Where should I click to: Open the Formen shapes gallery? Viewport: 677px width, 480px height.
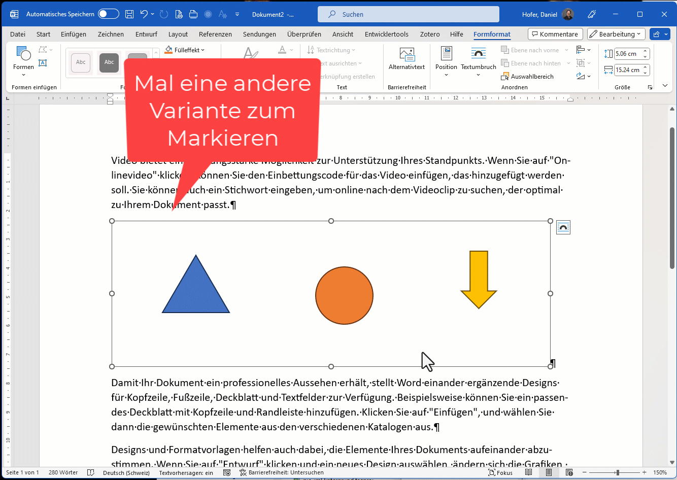23,59
